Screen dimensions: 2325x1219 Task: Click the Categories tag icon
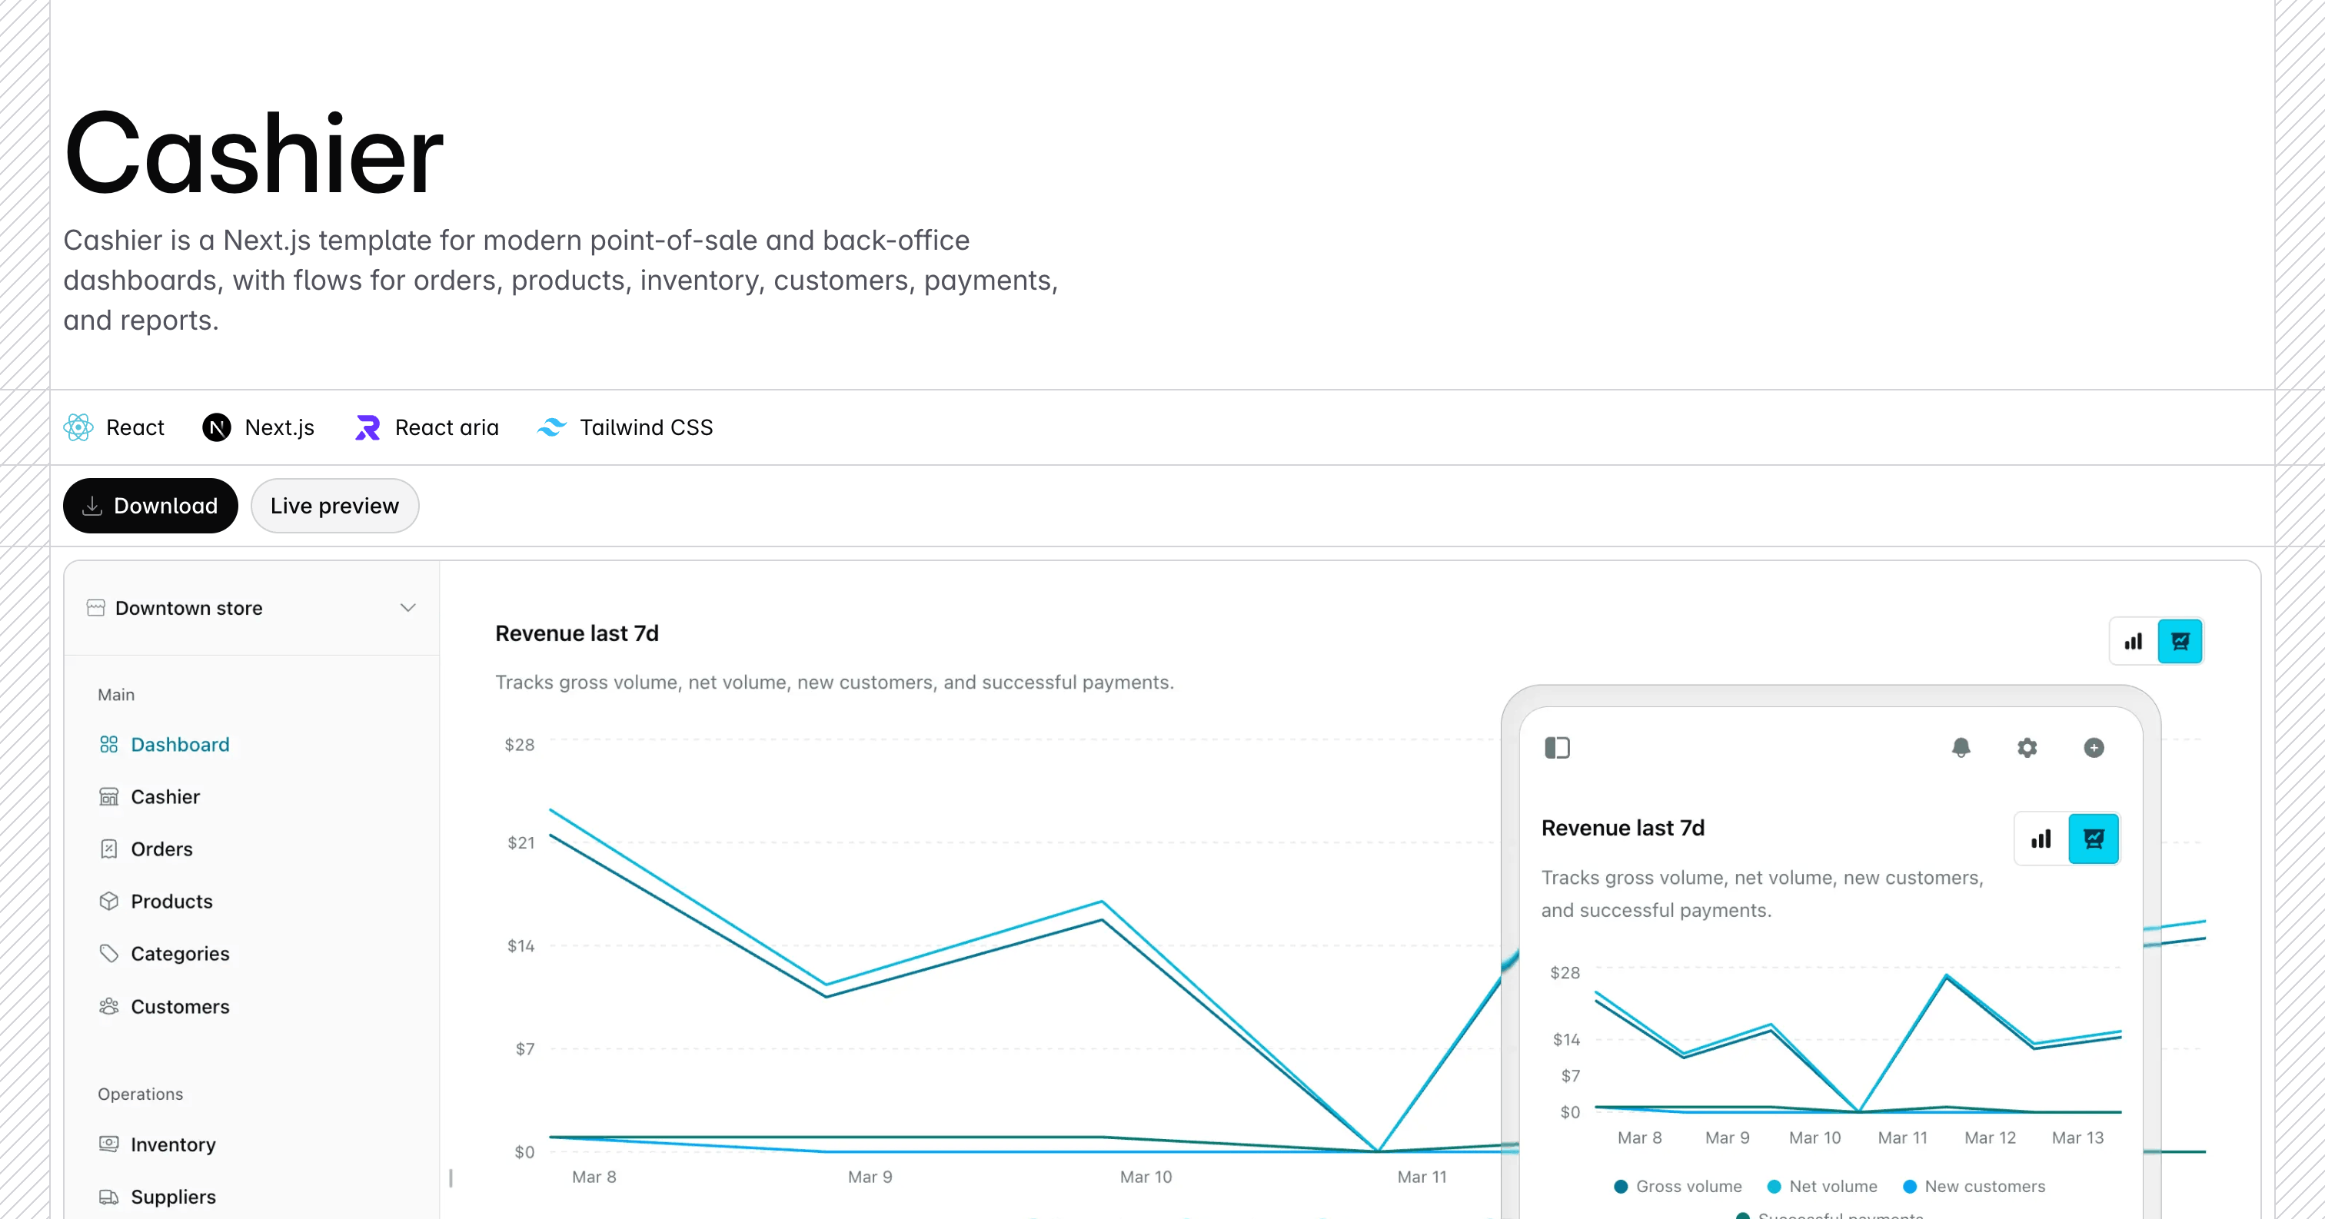pos(109,954)
